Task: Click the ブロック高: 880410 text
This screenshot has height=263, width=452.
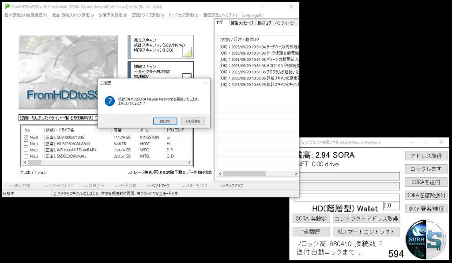Action: 324,244
